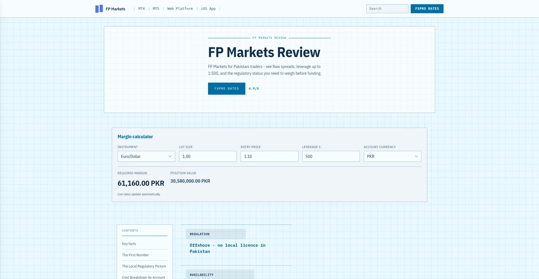Click the hero FXPRO RATES button
The height and width of the screenshot is (279, 539).
click(227, 89)
